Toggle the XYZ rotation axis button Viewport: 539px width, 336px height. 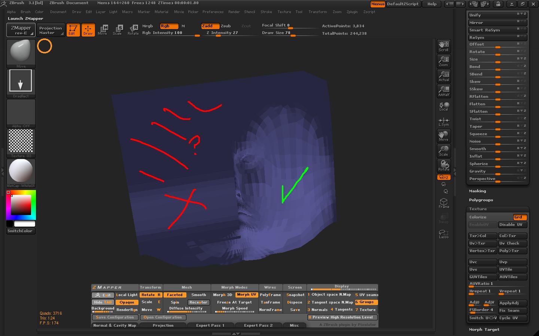click(444, 177)
